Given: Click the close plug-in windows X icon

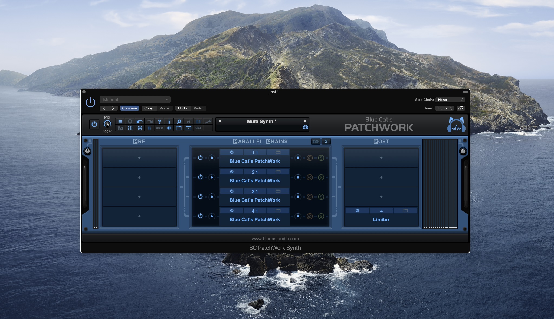Looking at the screenshot, I should click(189, 128).
